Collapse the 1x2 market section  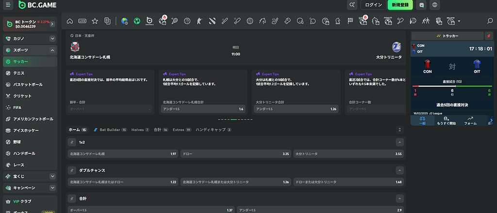click(400, 142)
